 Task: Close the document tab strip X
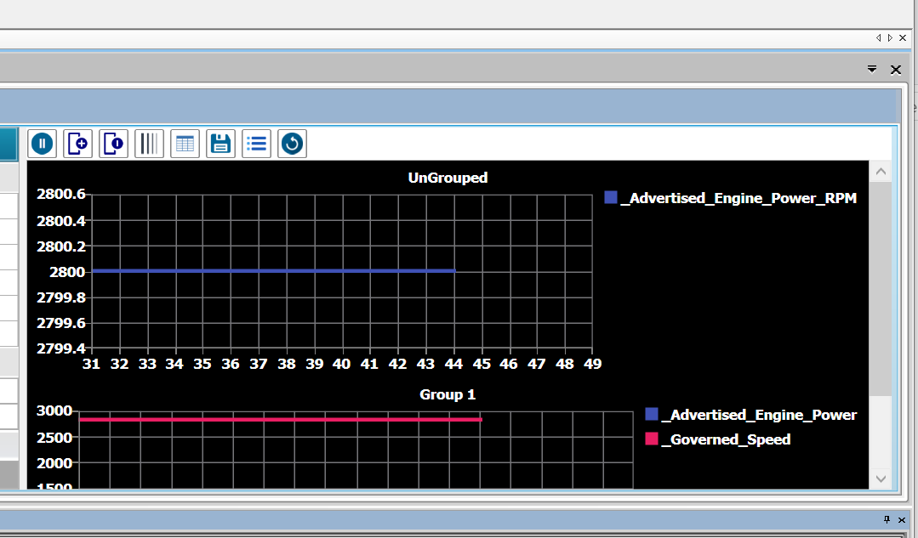[903, 38]
